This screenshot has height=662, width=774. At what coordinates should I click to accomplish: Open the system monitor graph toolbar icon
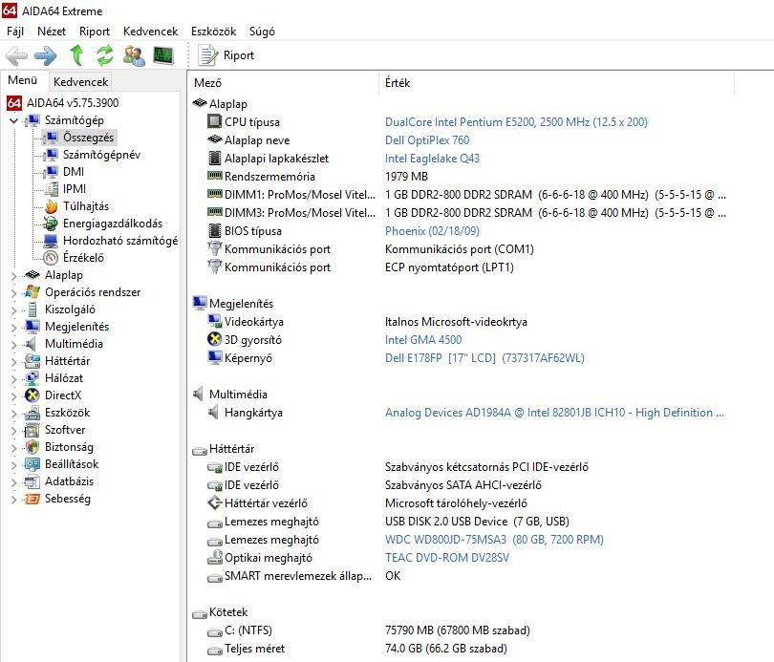[162, 55]
